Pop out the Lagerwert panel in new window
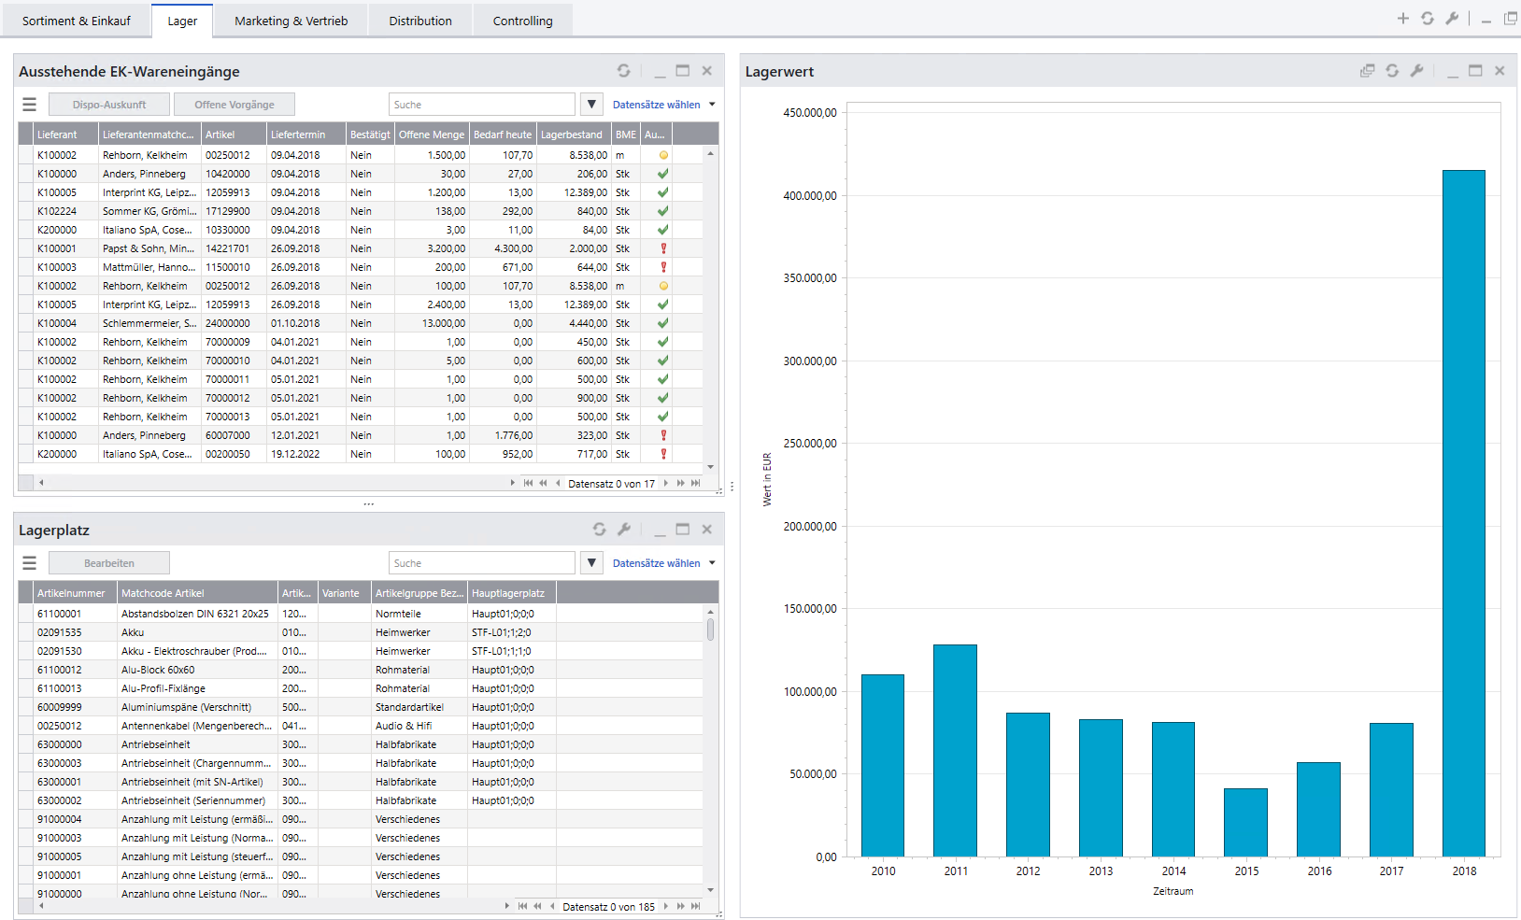This screenshot has height=920, width=1521. [x=1367, y=71]
